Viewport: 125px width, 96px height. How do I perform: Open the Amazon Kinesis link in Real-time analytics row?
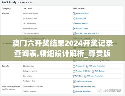coord(82,28)
